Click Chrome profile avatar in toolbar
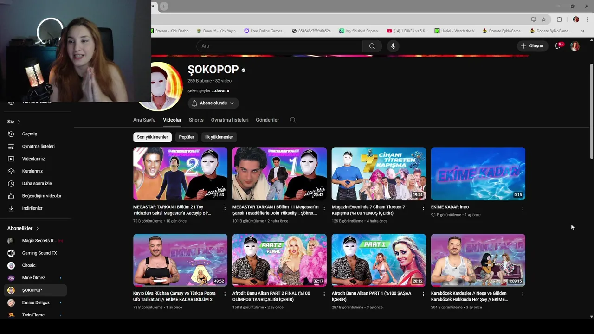This screenshot has width=594, height=334. 576,19
